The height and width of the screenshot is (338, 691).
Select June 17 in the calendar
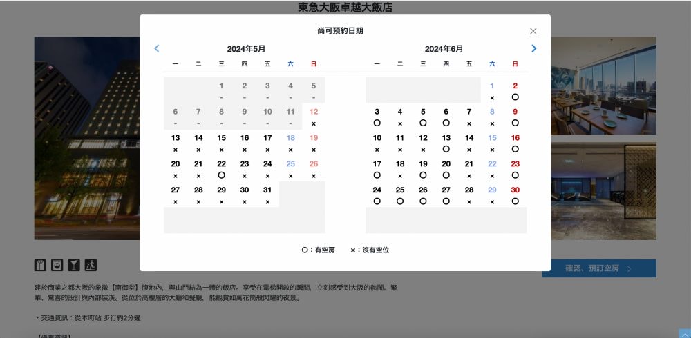[x=377, y=169]
